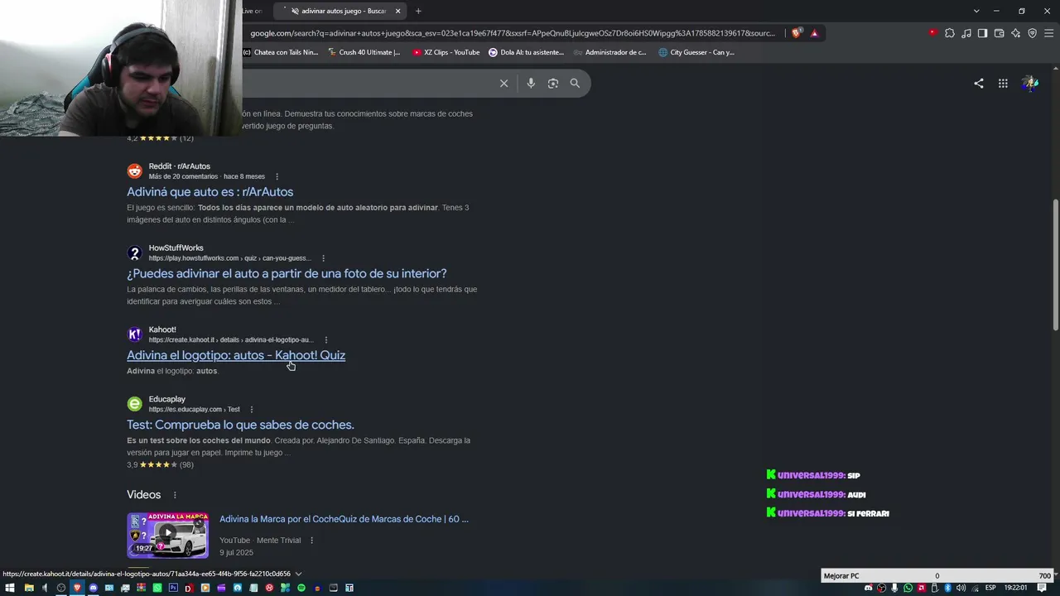Open 'Adivina el logotipo: autos - Kahoot! Quiz'

click(x=236, y=355)
